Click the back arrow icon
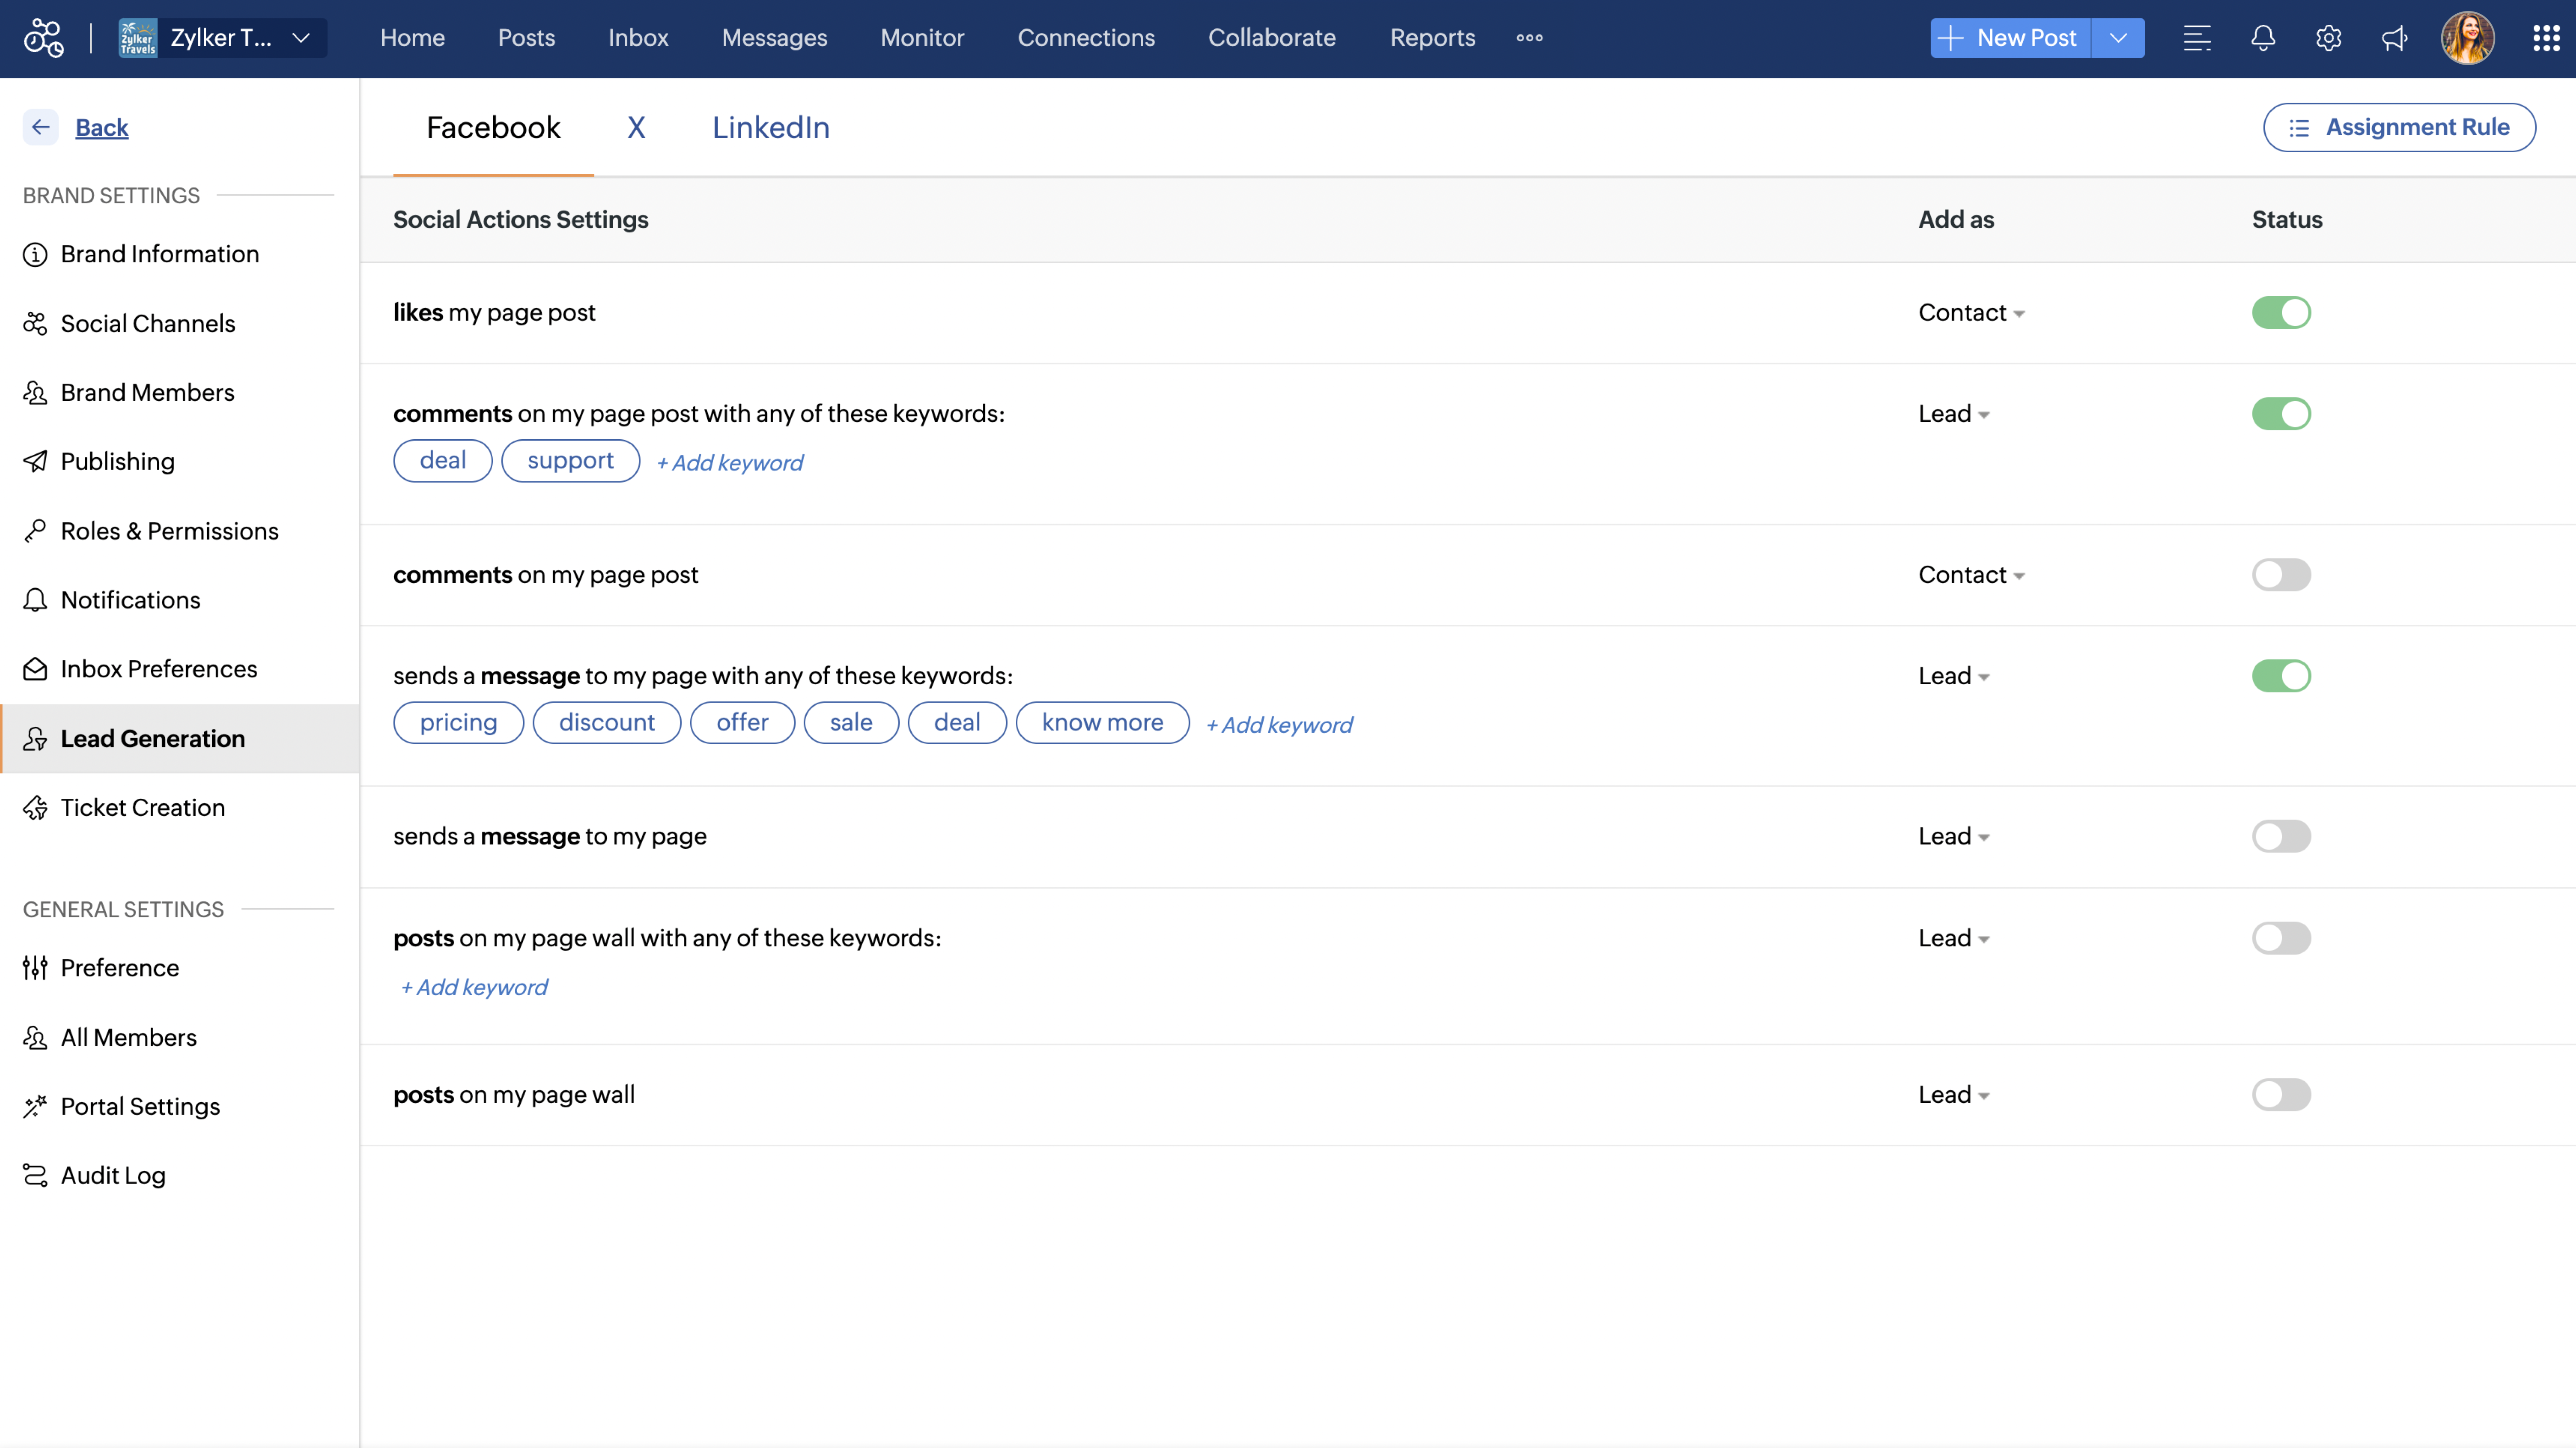This screenshot has height=1448, width=2576. tap(40, 127)
